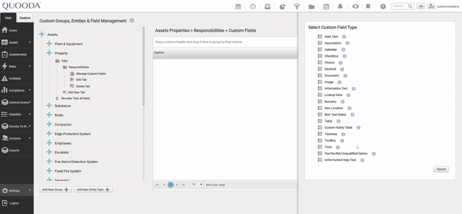Click Add New Group button
Viewport: 462px width, 214px height.
tap(55, 190)
